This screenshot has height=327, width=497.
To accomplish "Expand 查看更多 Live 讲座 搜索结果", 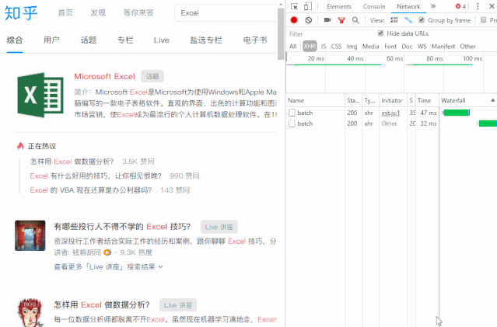I will point(108,267).
